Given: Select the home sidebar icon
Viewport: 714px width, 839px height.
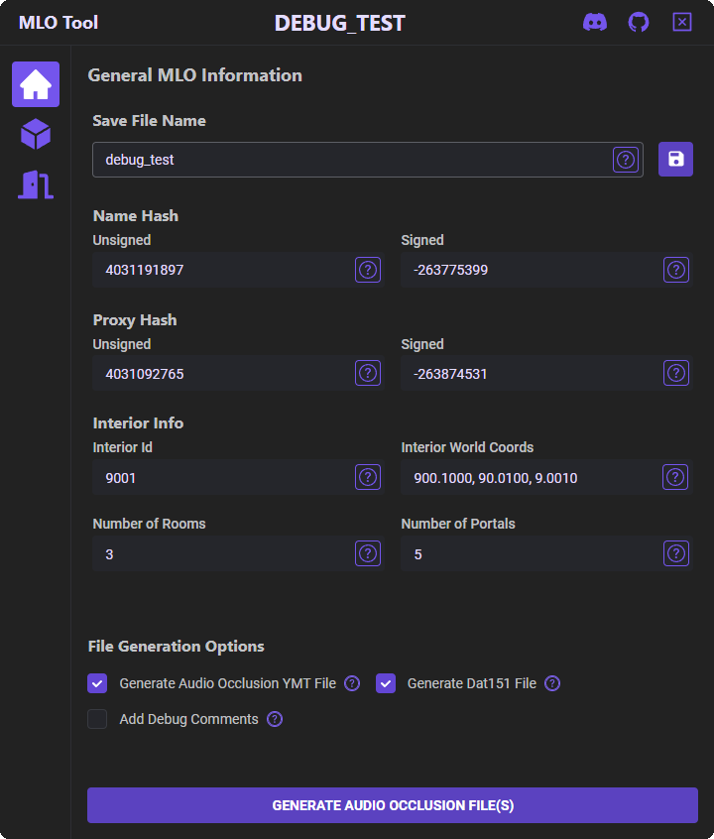Looking at the screenshot, I should 36,84.
